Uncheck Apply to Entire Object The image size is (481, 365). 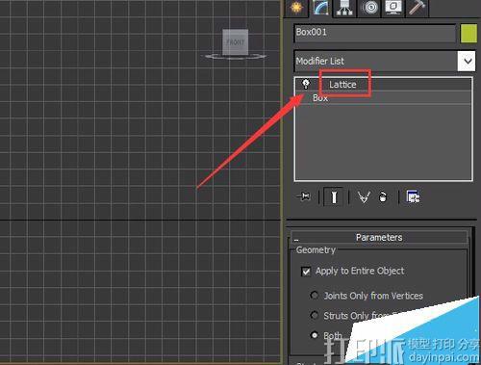tap(306, 272)
